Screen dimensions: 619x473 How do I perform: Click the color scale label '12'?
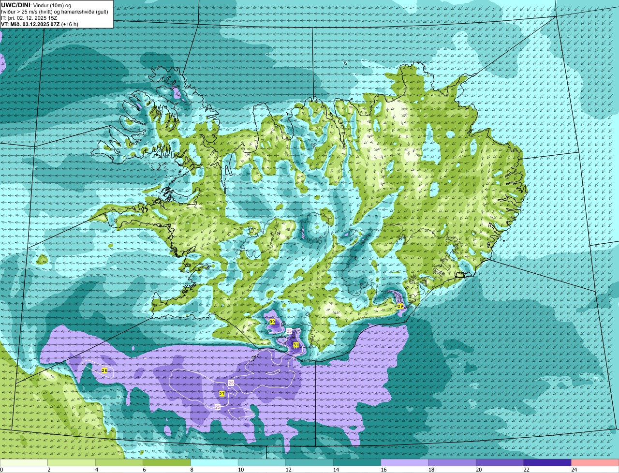(288, 470)
